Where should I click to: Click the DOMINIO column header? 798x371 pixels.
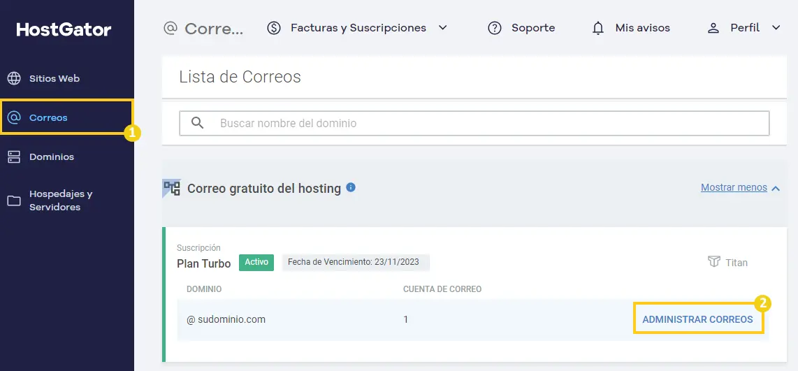click(204, 289)
